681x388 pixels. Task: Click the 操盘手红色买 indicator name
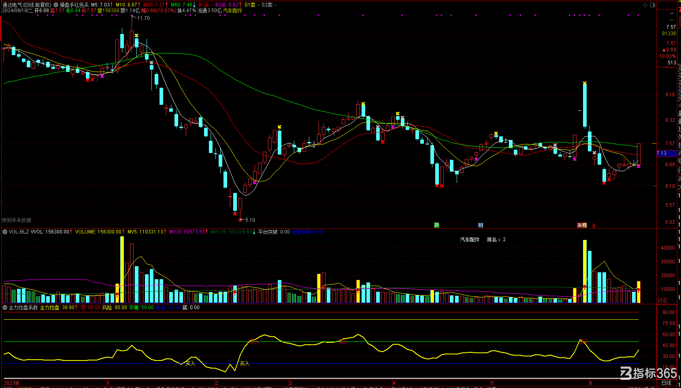[x=74, y=5]
